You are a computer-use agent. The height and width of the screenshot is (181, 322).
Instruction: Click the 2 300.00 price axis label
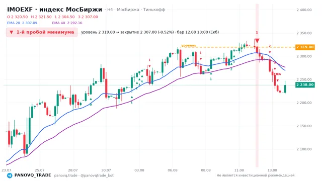point(304,56)
